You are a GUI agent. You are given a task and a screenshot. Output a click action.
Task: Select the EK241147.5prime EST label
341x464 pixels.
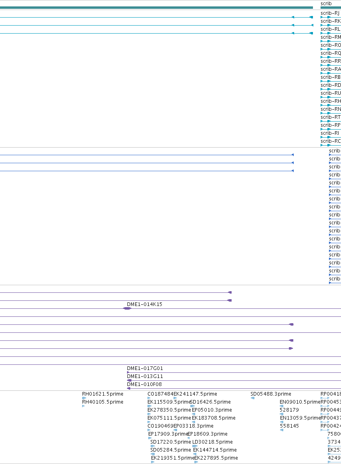pos(195,394)
